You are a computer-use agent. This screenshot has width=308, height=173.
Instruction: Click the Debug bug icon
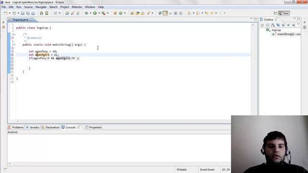click(x=87, y=13)
